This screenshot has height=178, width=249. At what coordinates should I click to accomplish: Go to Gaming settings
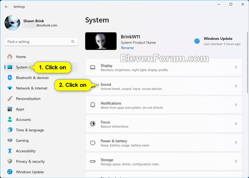[x=41, y=141]
